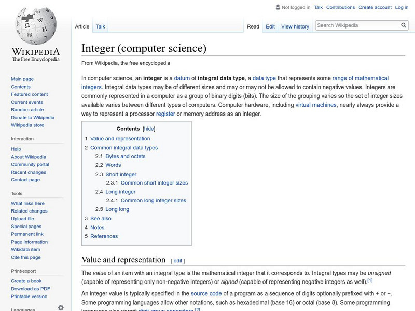Open About Wikipedia
The width and height of the screenshot is (415, 311).
[x=29, y=157]
